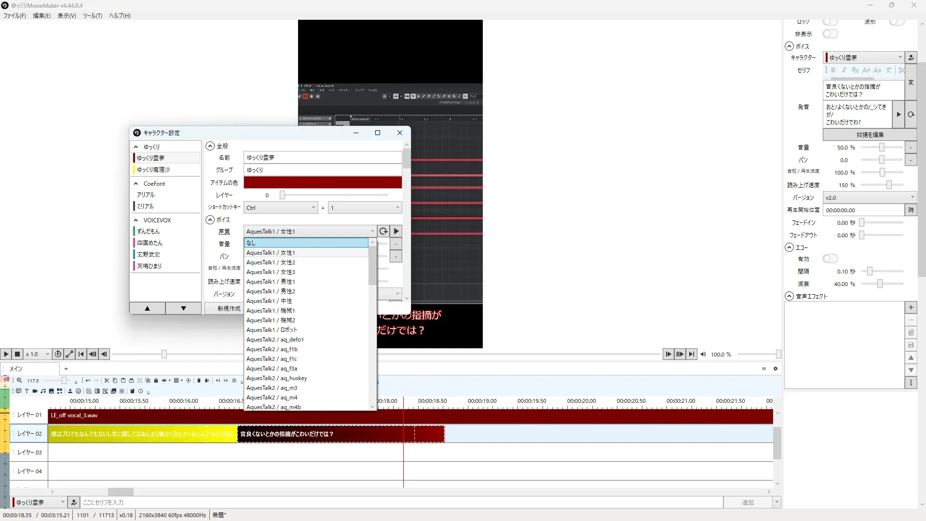
Task: Click the lock icon in the timeline toolbar
Action: [156, 381]
